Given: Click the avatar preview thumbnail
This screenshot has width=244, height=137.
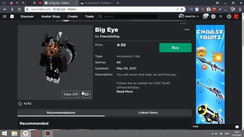Looking at the screenshot, I should (55, 62).
